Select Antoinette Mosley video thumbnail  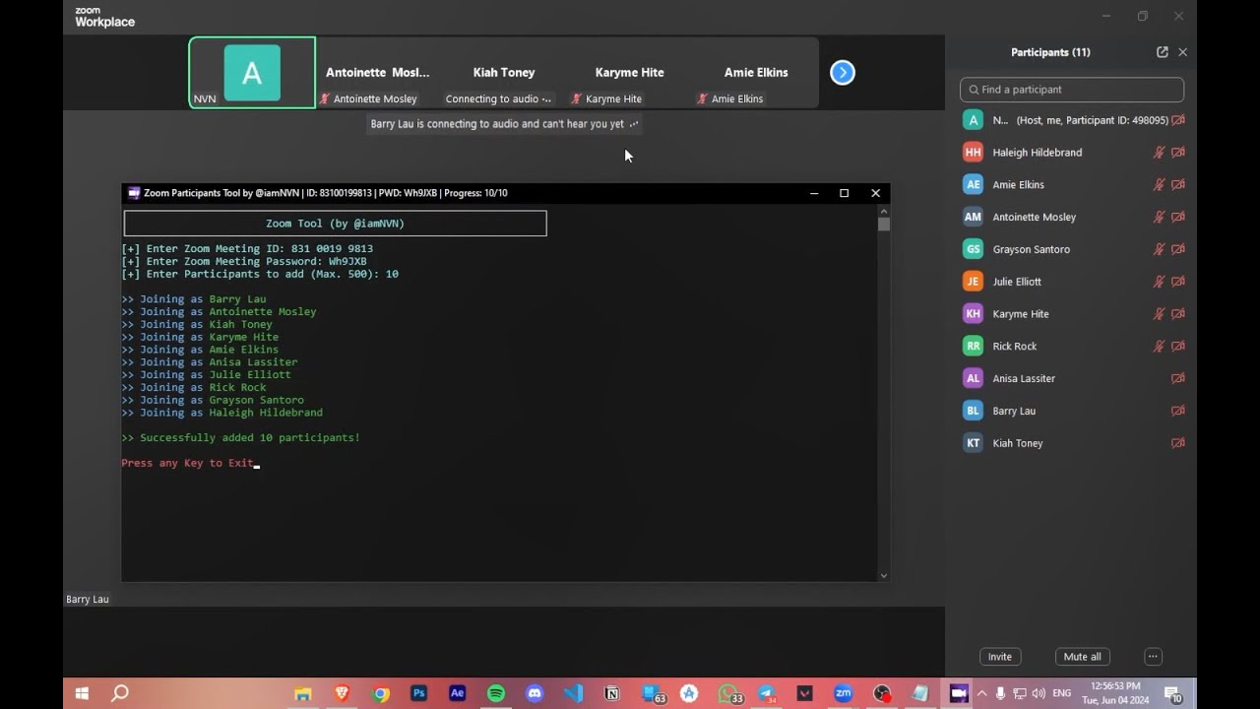click(378, 73)
